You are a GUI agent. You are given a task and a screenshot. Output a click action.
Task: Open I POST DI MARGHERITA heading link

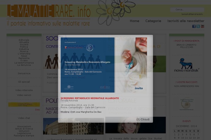click(186, 41)
